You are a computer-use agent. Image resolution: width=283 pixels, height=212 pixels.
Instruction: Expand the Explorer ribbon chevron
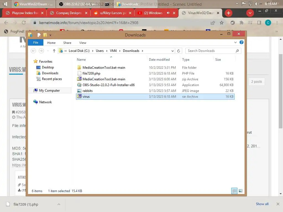(x=235, y=42)
